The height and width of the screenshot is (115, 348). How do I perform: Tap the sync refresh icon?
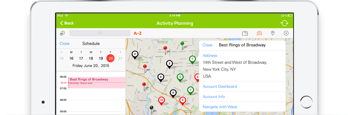(x=284, y=23)
